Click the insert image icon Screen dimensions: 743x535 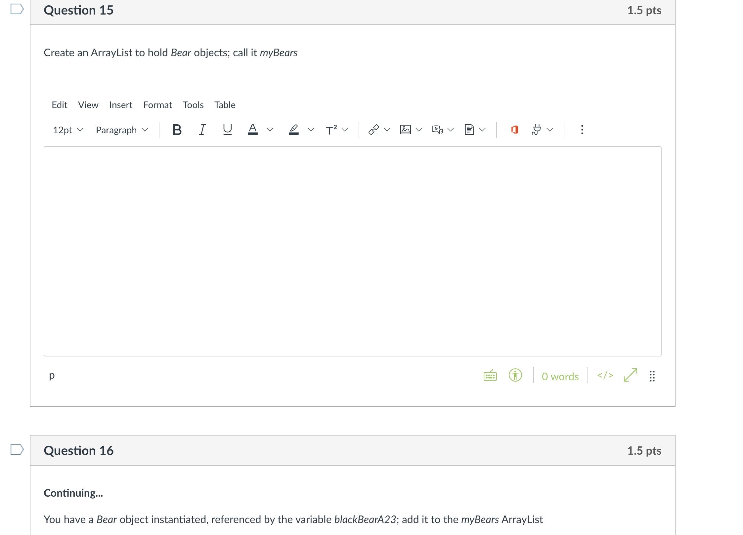(x=405, y=130)
